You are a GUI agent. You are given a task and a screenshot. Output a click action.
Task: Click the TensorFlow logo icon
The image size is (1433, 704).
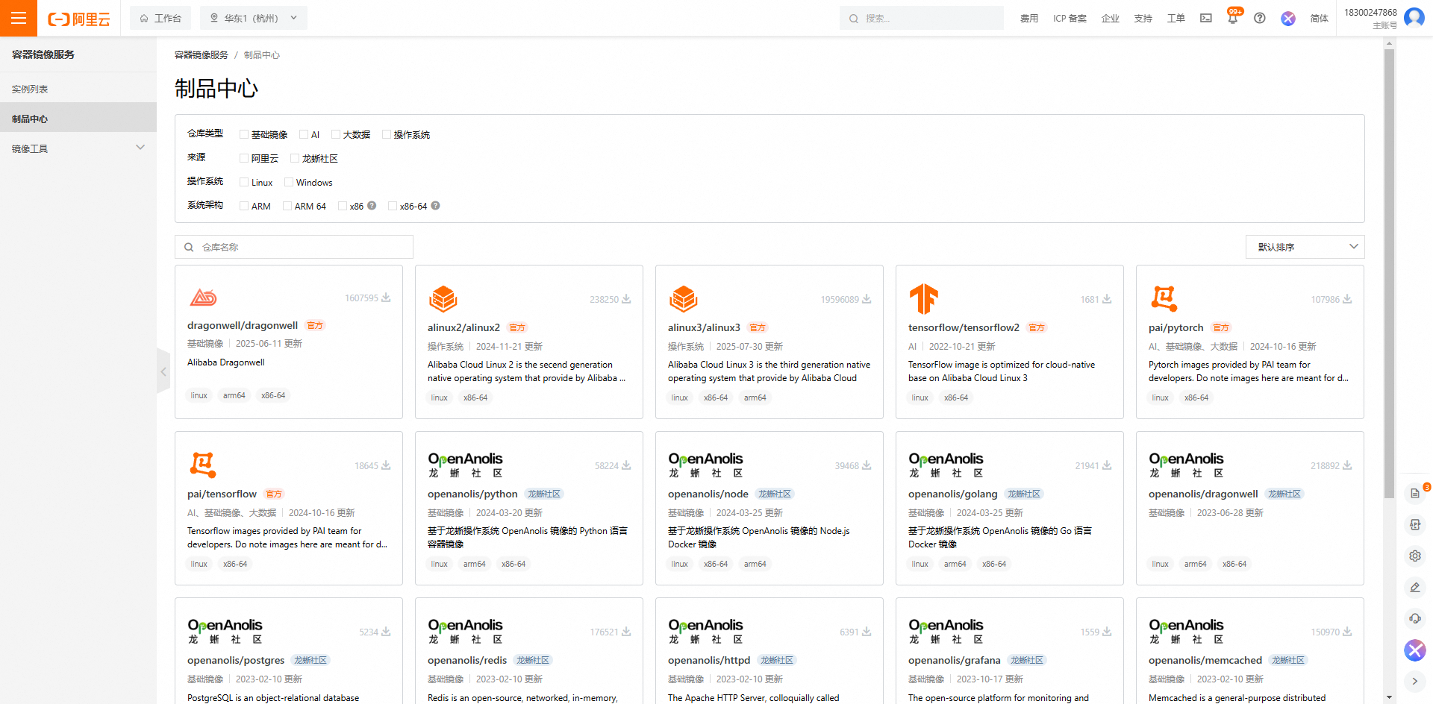(x=923, y=299)
